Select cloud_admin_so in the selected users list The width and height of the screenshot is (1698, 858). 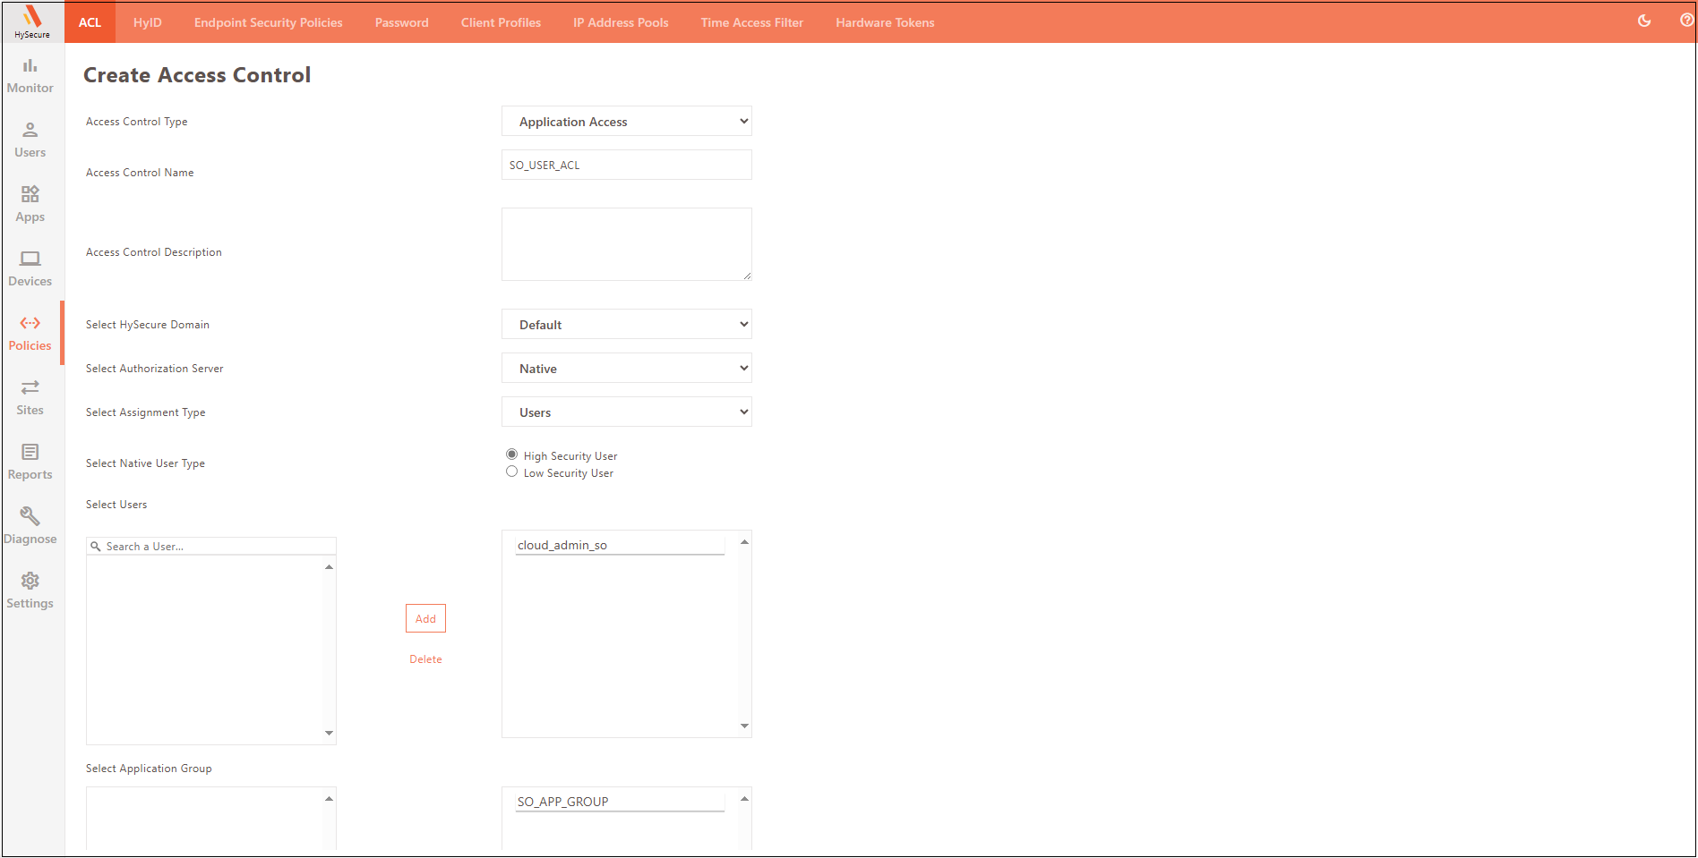562,545
